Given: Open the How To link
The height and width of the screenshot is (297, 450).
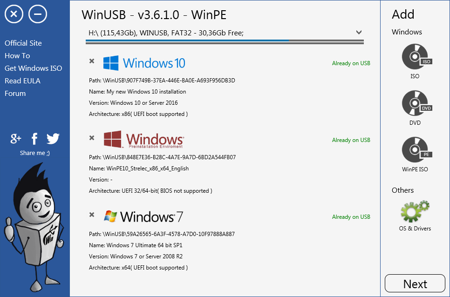Looking at the screenshot, I should click(17, 55).
